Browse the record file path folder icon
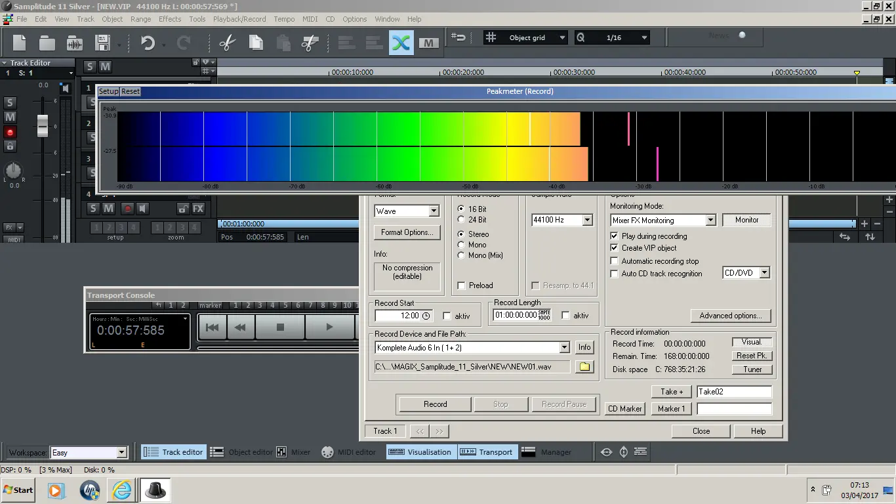Image resolution: width=896 pixels, height=504 pixels. (x=584, y=367)
